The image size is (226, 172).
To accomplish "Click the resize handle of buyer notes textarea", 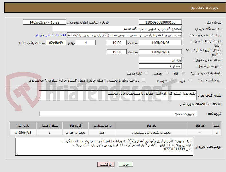I will [x=17, y=154].
